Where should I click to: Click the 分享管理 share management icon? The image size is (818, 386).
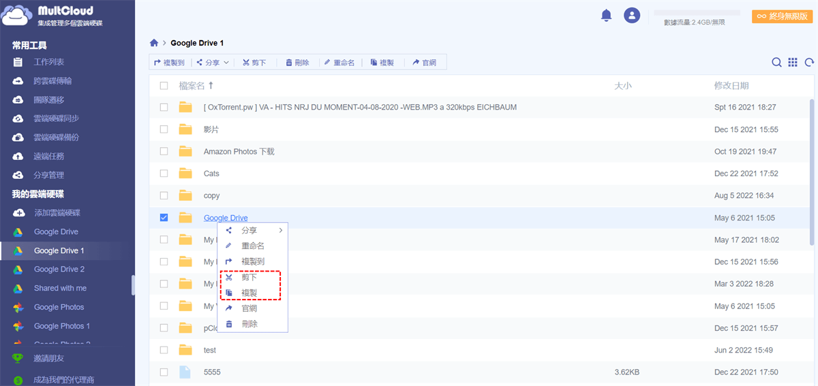(18, 176)
